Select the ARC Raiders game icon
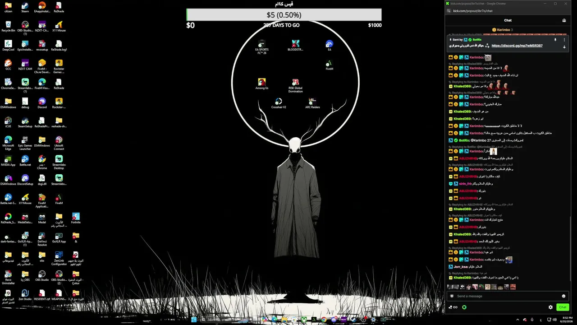577x325 pixels. pyautogui.click(x=312, y=103)
